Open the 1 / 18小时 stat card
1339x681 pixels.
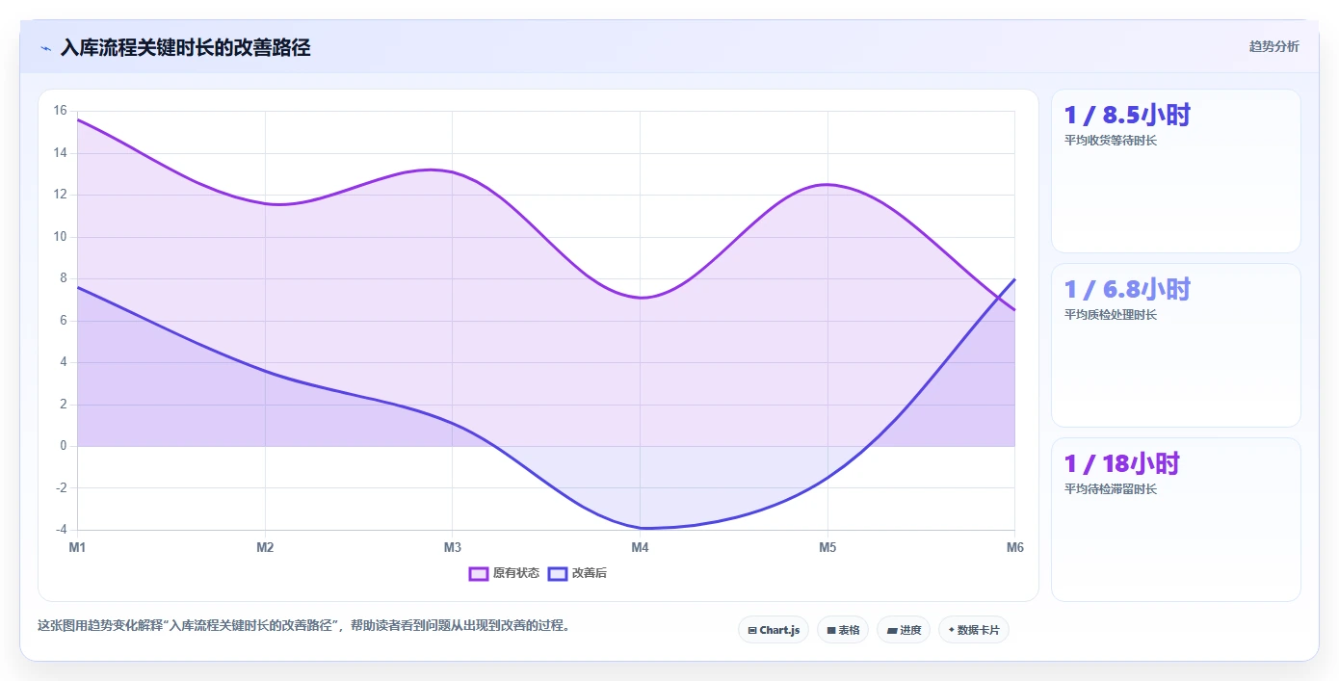[1175, 519]
